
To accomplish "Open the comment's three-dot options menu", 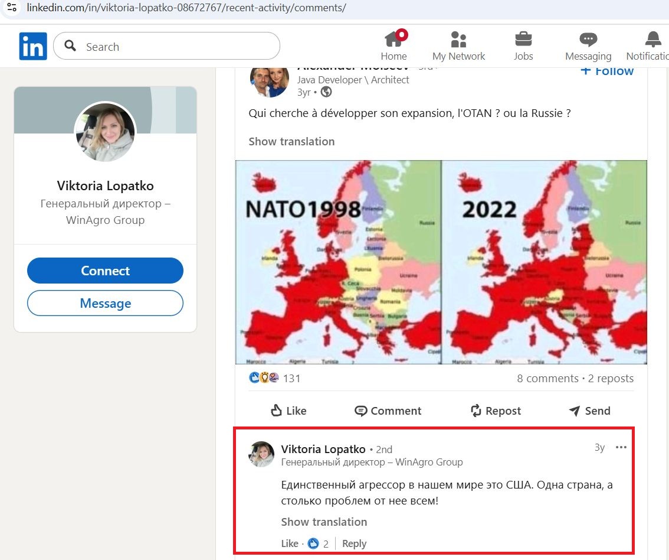I will (x=621, y=448).
